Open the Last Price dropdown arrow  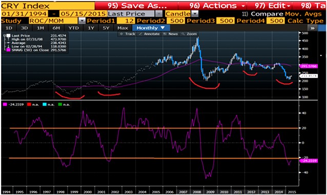click(x=159, y=14)
